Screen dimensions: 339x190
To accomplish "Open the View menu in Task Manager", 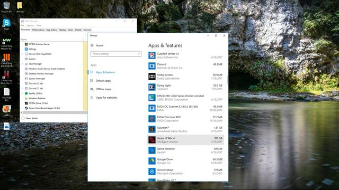I will tap(39, 25).
